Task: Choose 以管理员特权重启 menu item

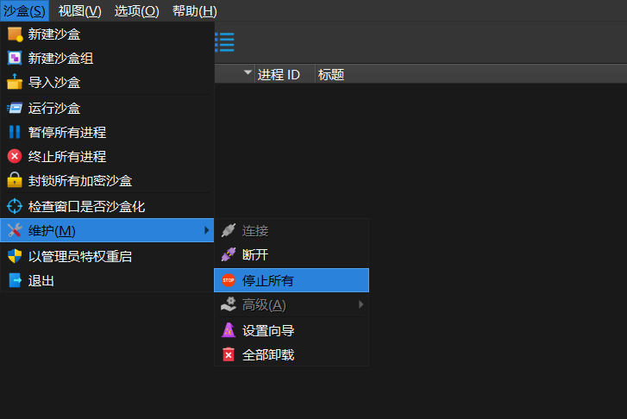Action: click(x=107, y=256)
